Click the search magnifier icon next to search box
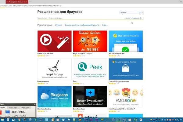Viewport: 183px width, 122px height. (x=142, y=13)
